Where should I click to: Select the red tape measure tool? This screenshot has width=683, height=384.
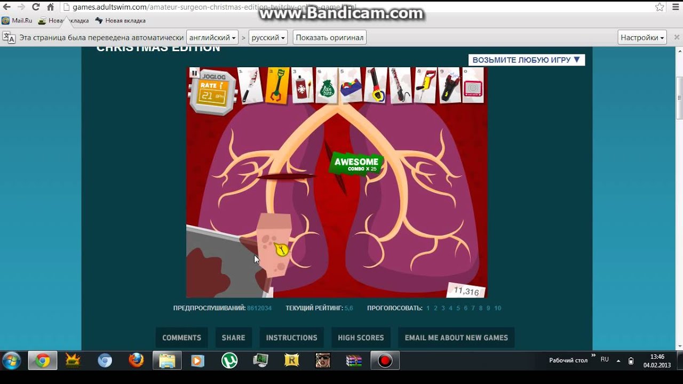[376, 85]
